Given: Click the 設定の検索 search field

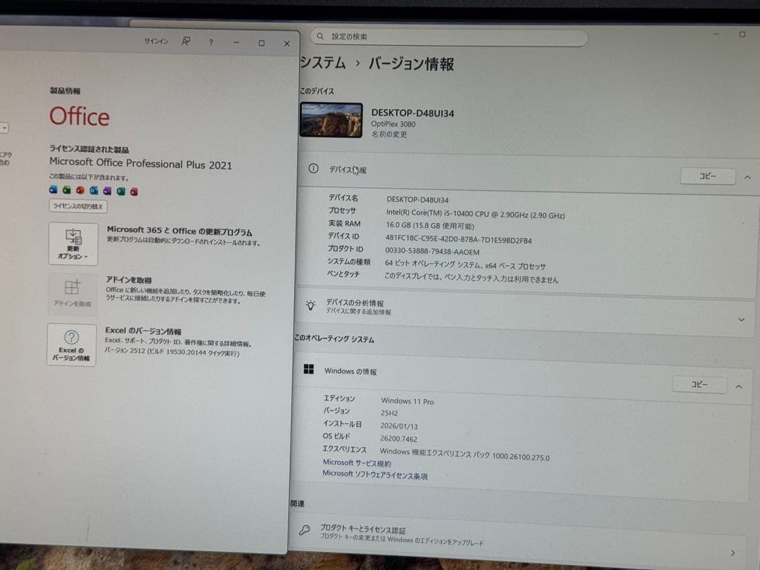Looking at the screenshot, I should coord(450,36).
